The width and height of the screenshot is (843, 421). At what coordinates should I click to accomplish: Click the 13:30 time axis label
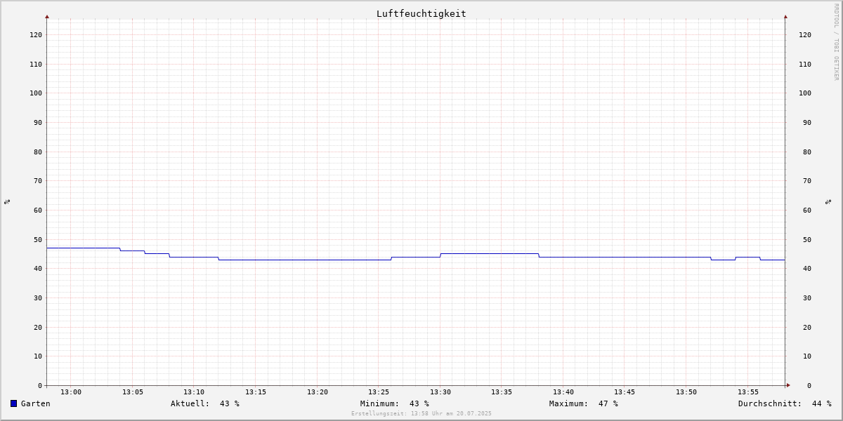[x=440, y=392]
